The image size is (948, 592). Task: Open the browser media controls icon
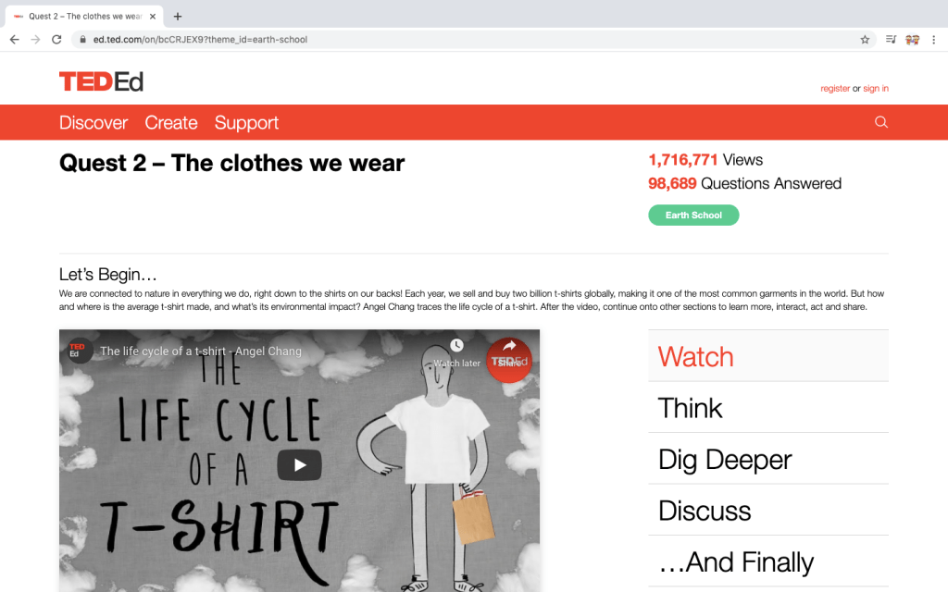891,40
